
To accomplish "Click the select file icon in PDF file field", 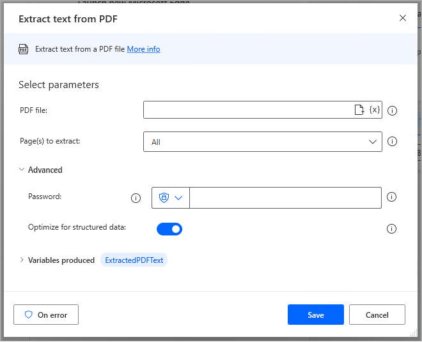I will click(359, 110).
